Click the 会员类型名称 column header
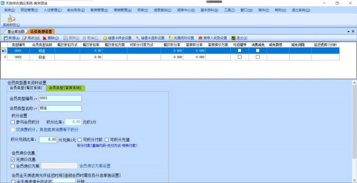 (42, 45)
